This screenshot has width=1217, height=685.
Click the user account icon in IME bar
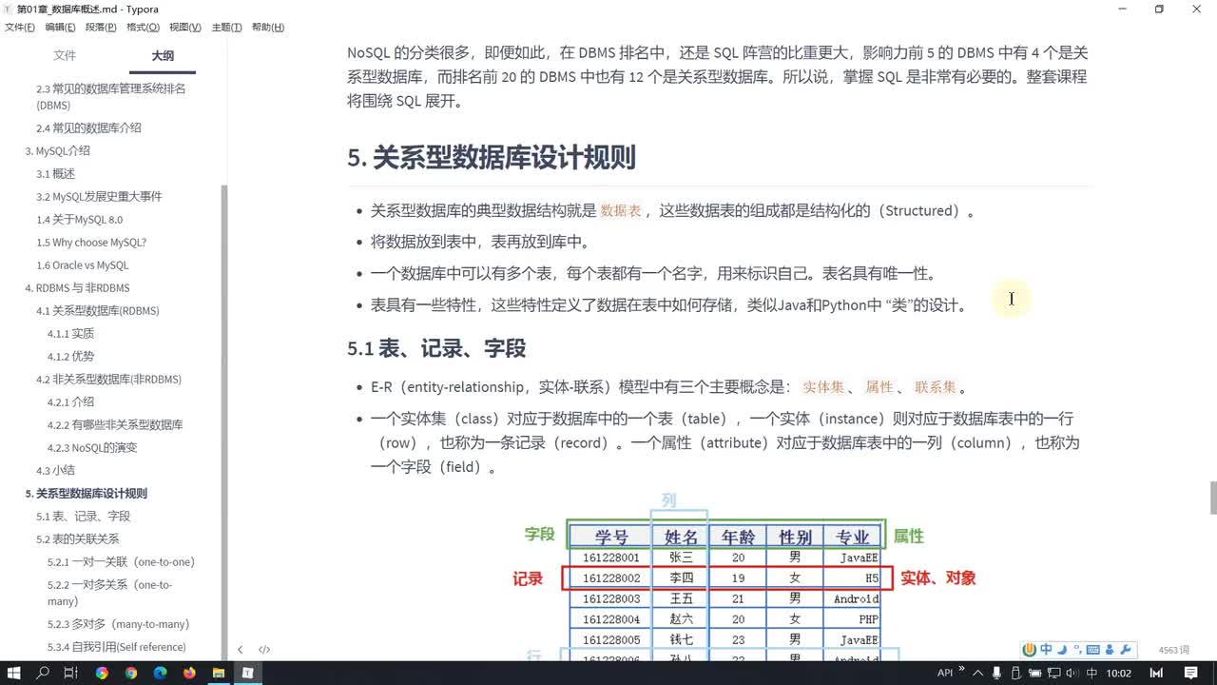1110,650
